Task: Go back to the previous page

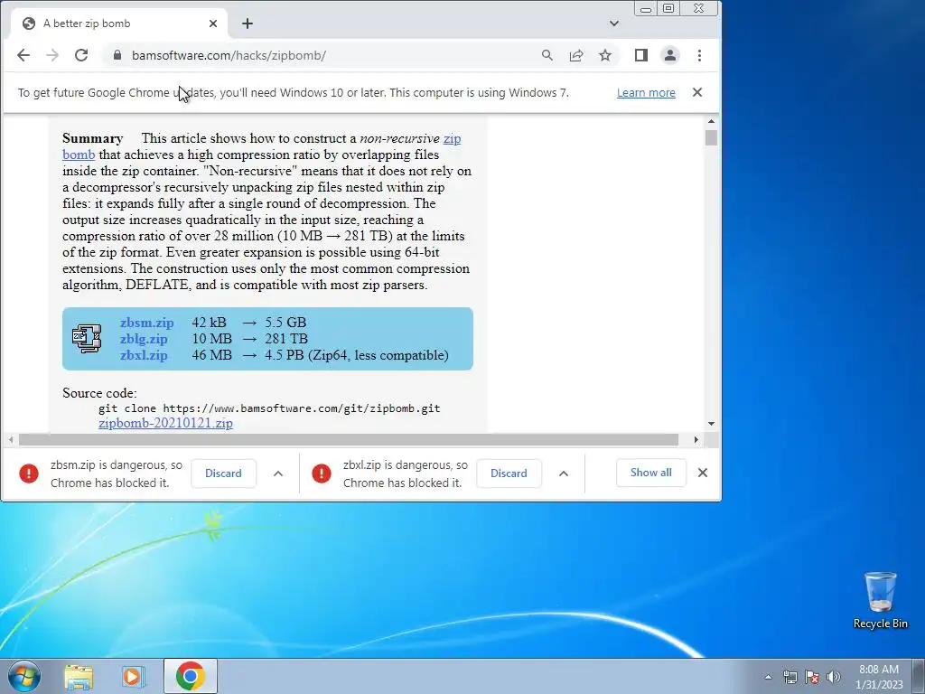Action: (23, 55)
